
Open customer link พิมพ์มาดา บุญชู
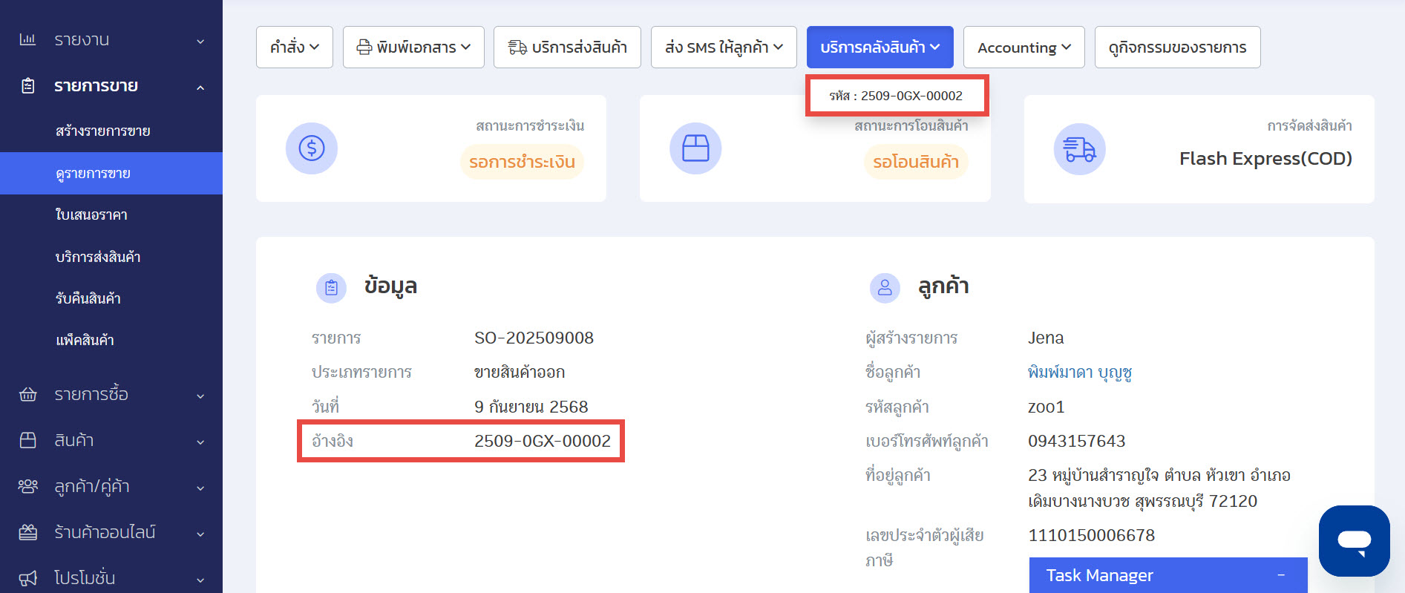[x=1079, y=373]
